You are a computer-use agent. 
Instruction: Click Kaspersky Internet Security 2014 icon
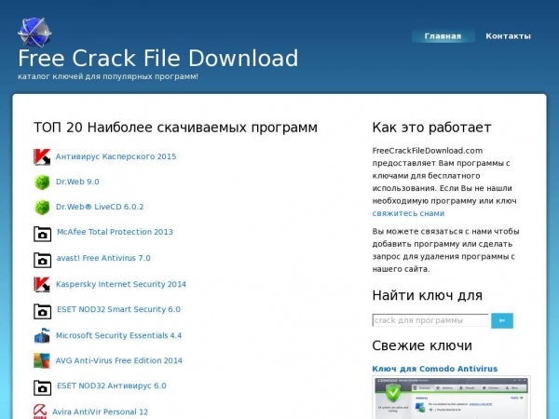click(42, 285)
